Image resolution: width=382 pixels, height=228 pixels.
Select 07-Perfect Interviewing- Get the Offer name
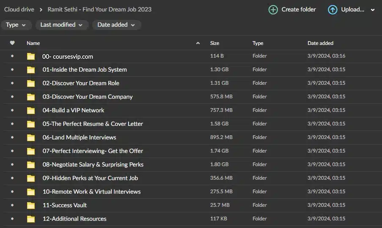pos(93,151)
